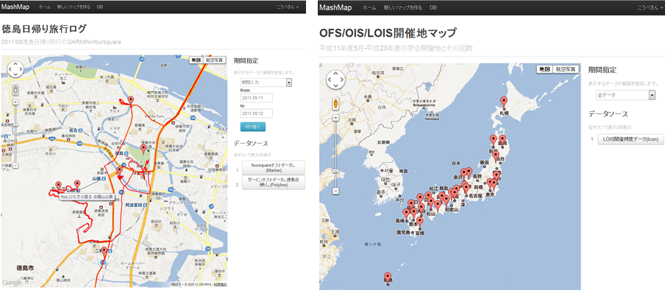Click the blue 切り替え button

(253, 126)
